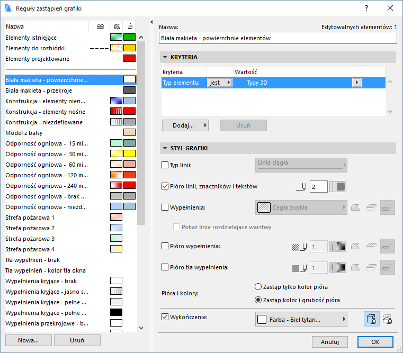Screen dimensions: 403x353
Task: Open the Dodaj... criteria dropdown
Action: click(185, 125)
